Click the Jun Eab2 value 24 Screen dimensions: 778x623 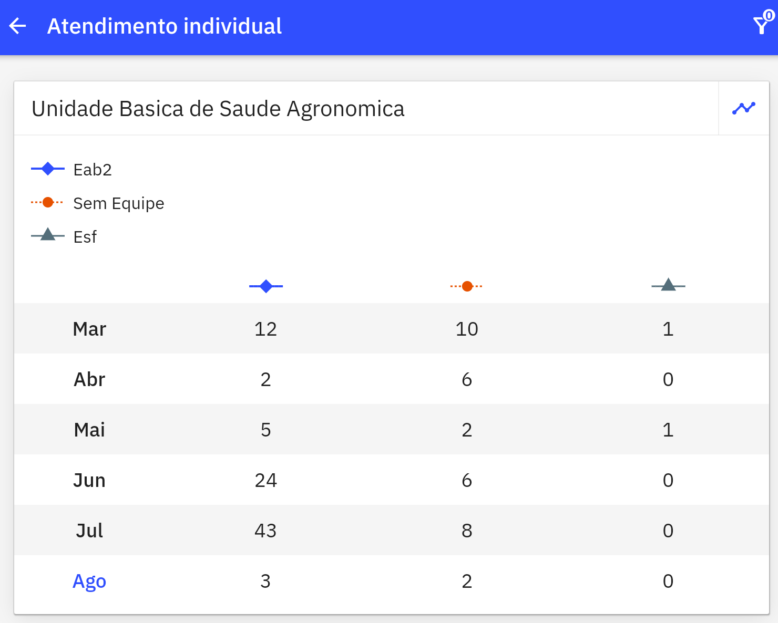coord(265,480)
